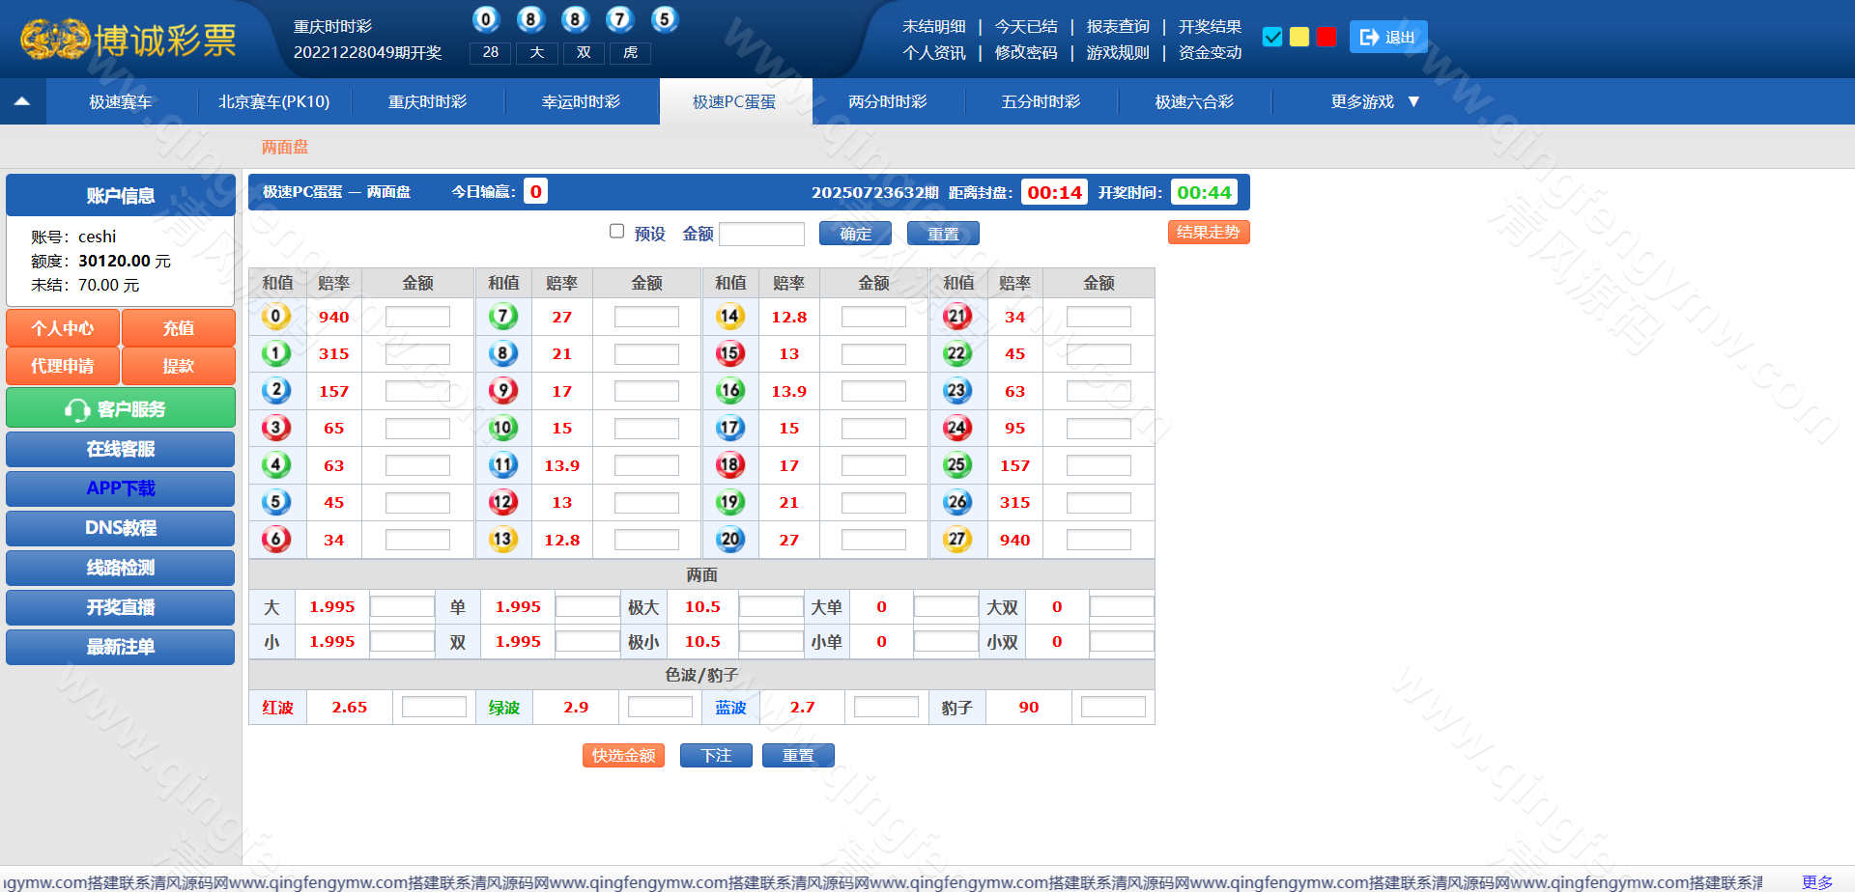Switch to the 重庆时时彩 game tab

point(427,101)
